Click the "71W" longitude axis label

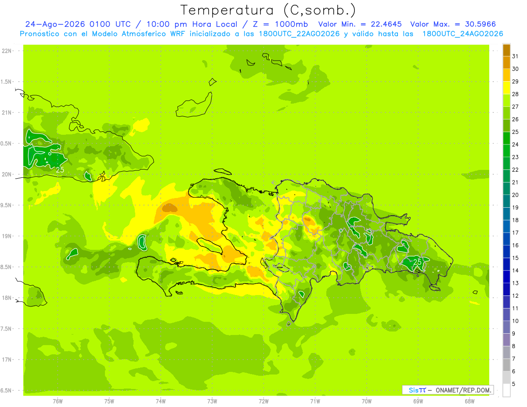click(x=315, y=401)
